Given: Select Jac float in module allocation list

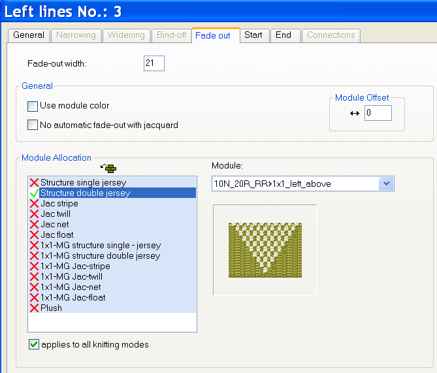Looking at the screenshot, I should point(57,235).
